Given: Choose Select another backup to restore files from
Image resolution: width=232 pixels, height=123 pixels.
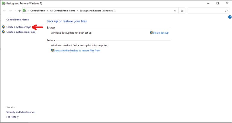Looking at the screenshot, I should [x=77, y=51].
